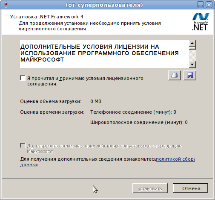Click the Установить button
The width and height of the screenshot is (215, 200).
pyautogui.click(x=150, y=188)
